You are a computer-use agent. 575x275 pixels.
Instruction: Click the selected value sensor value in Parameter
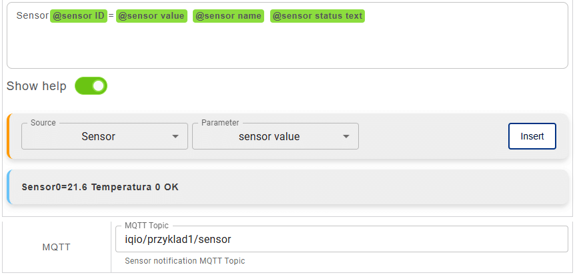(x=269, y=136)
